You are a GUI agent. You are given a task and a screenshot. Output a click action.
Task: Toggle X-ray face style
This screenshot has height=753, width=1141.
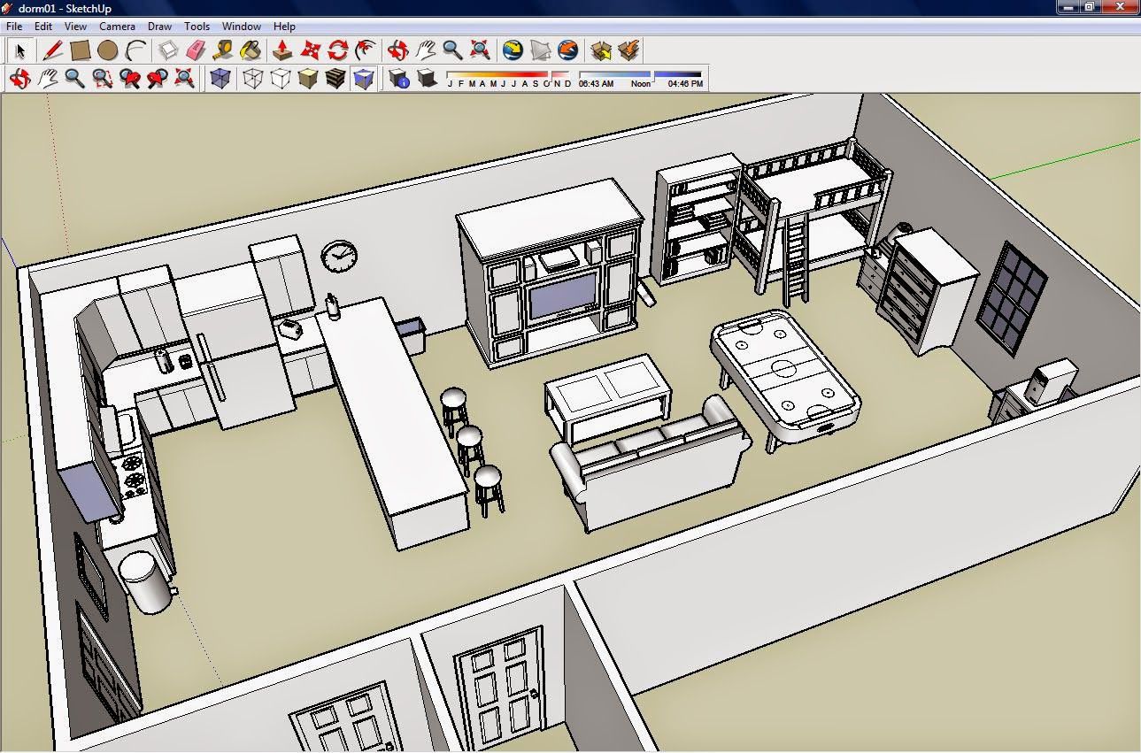(220, 80)
